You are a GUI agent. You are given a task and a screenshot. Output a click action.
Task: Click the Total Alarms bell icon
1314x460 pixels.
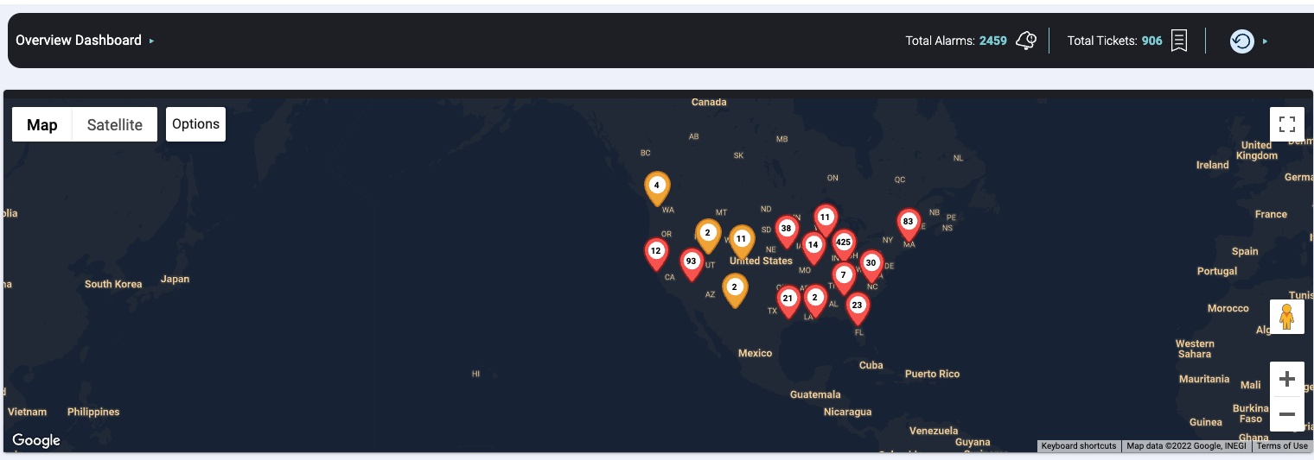1026,41
